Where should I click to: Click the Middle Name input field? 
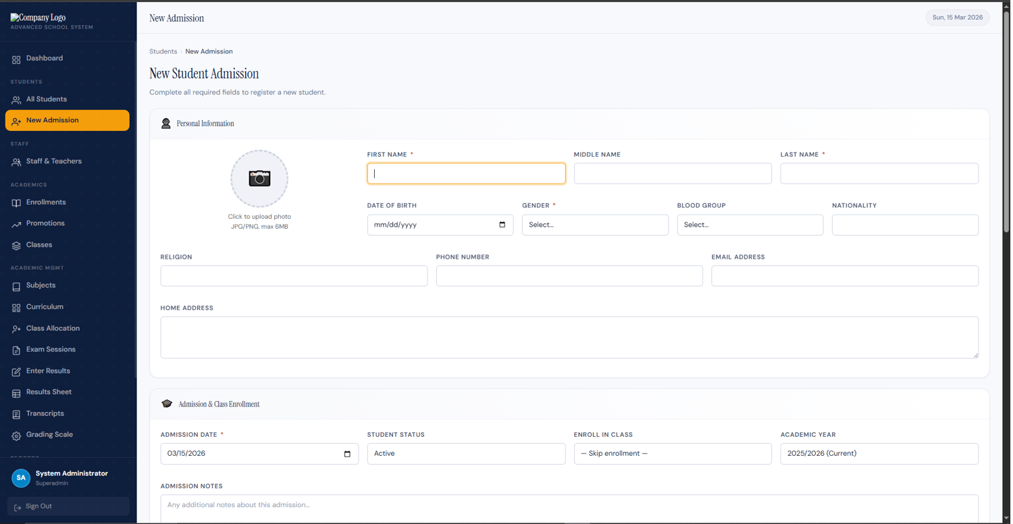tap(673, 174)
